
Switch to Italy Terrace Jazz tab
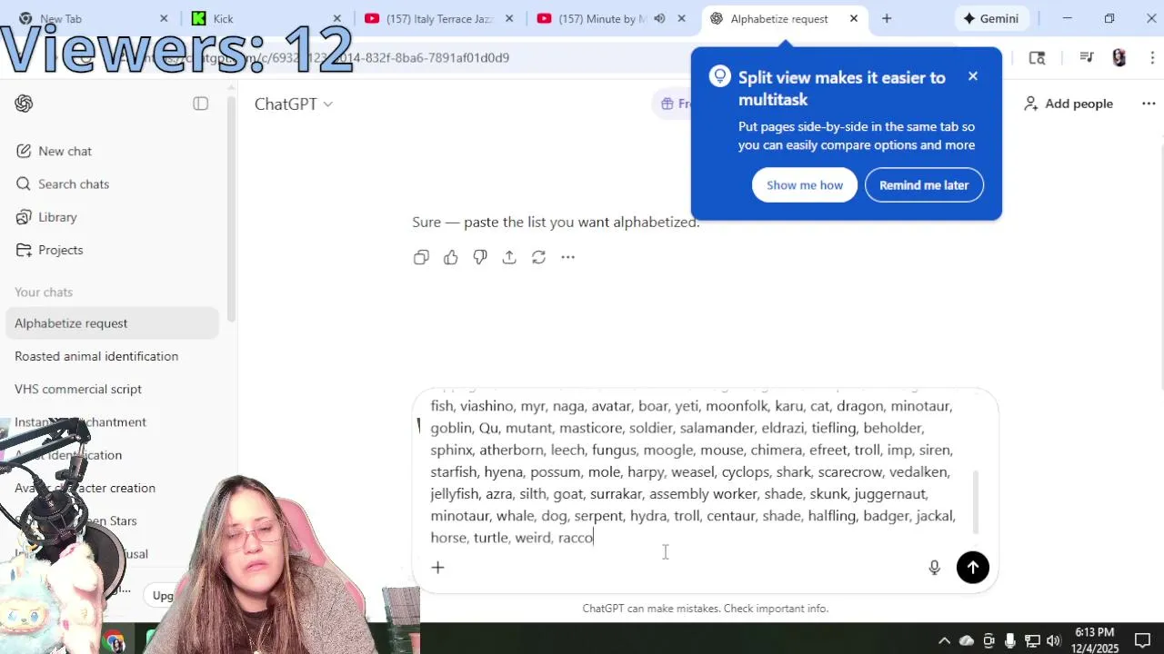pos(439,18)
